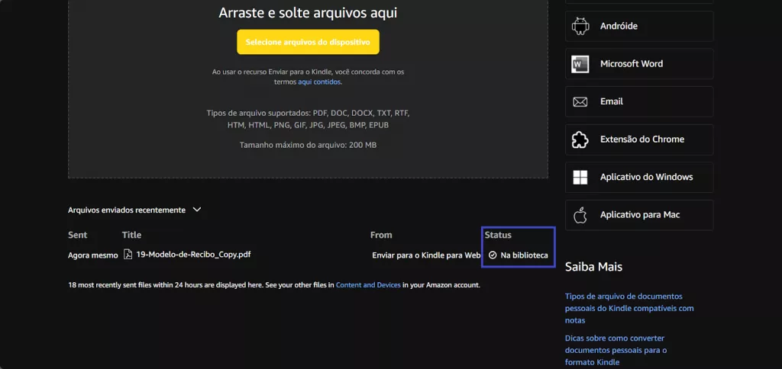Open the aqui contidos terms link
Viewport: 782px width, 369px height.
click(319, 82)
